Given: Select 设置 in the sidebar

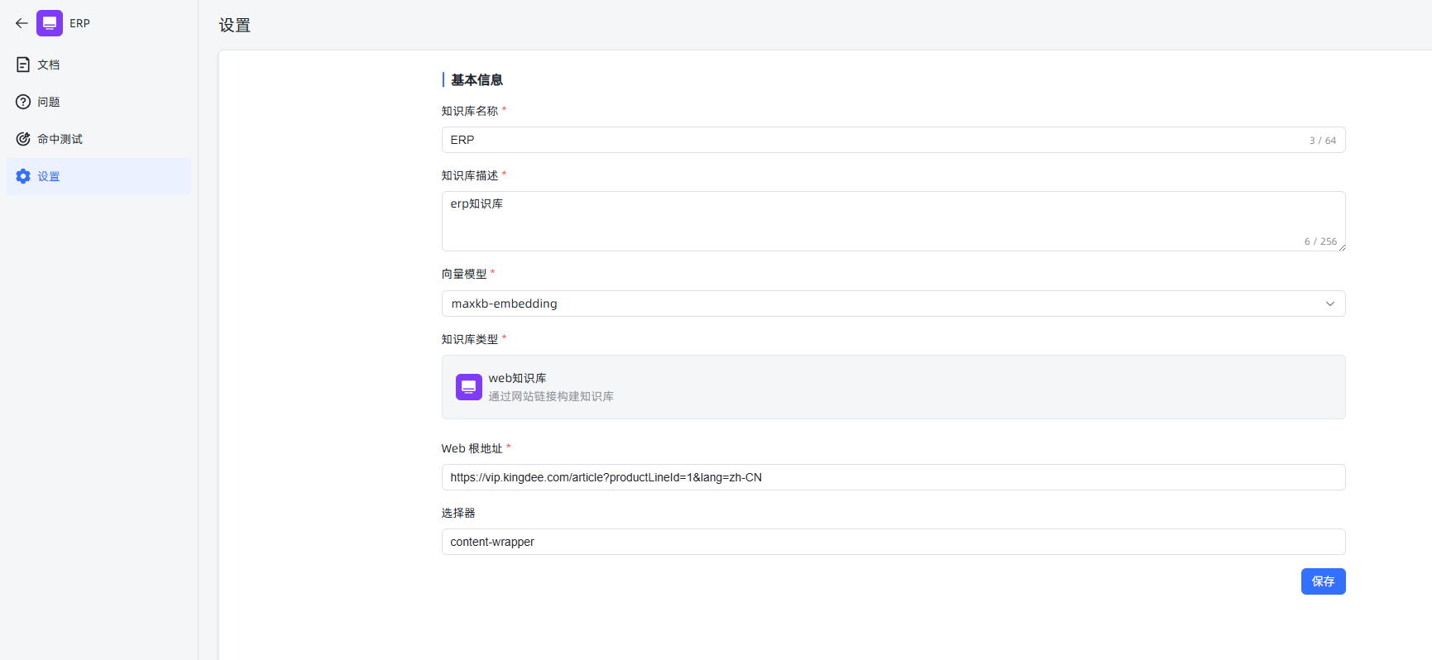Looking at the screenshot, I should point(49,176).
